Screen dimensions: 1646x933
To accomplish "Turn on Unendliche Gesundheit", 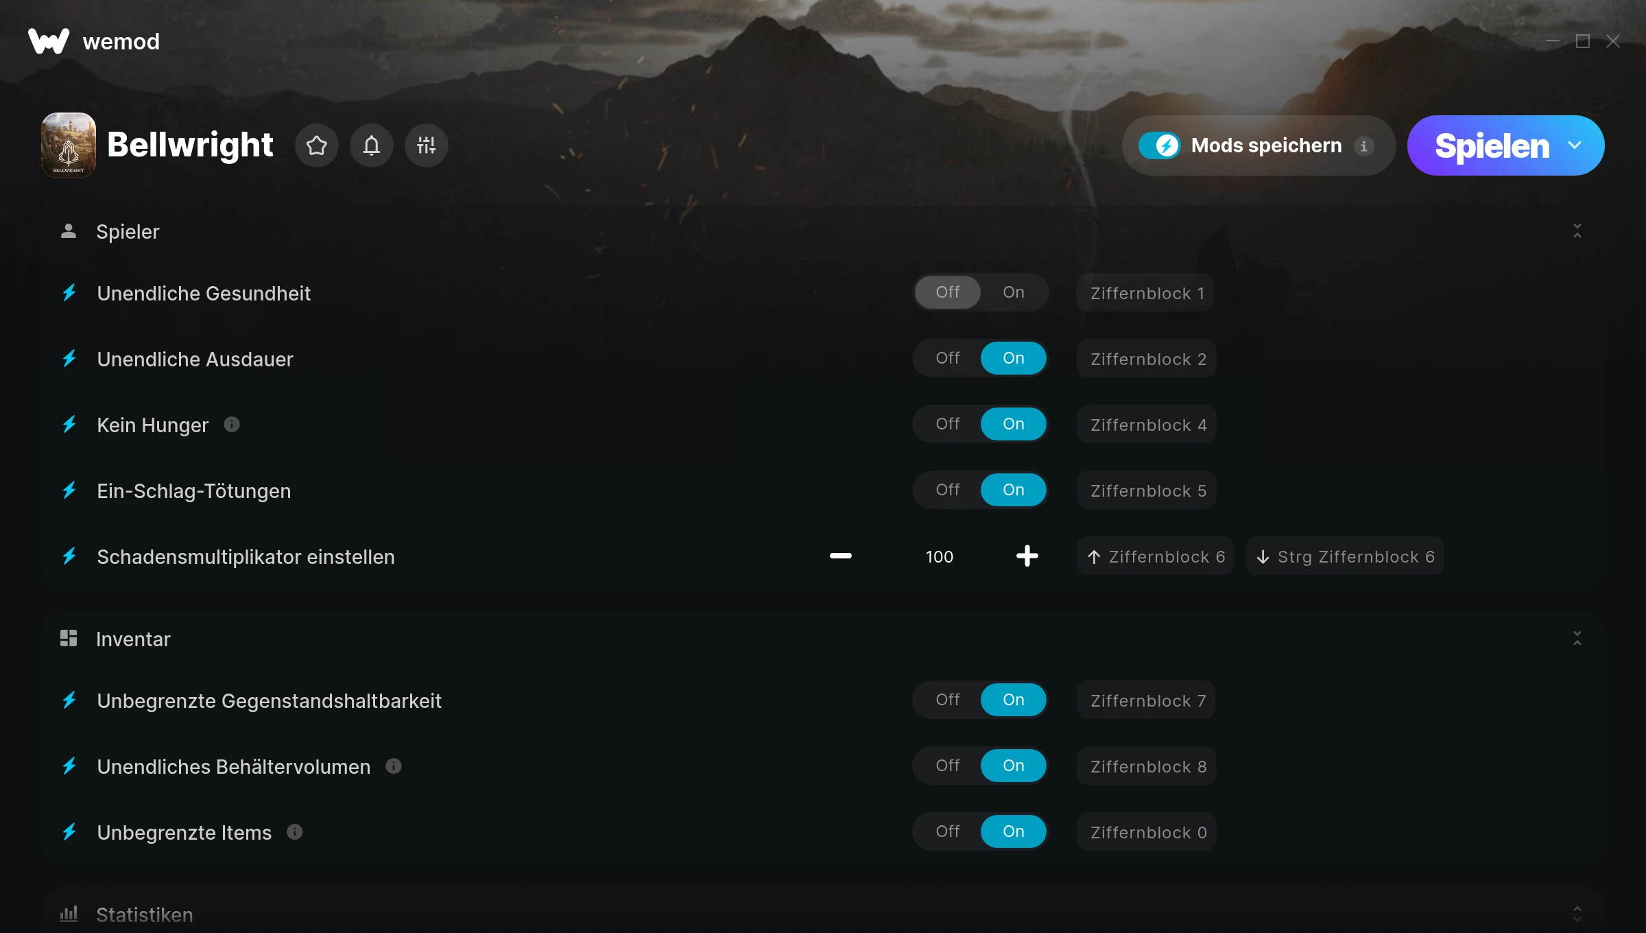I will click(x=1013, y=292).
